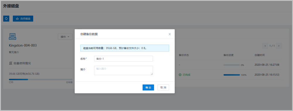Viewport: 293px width, 111px height.
Task: Confirm with the 确定 button
Action: tap(148, 87)
